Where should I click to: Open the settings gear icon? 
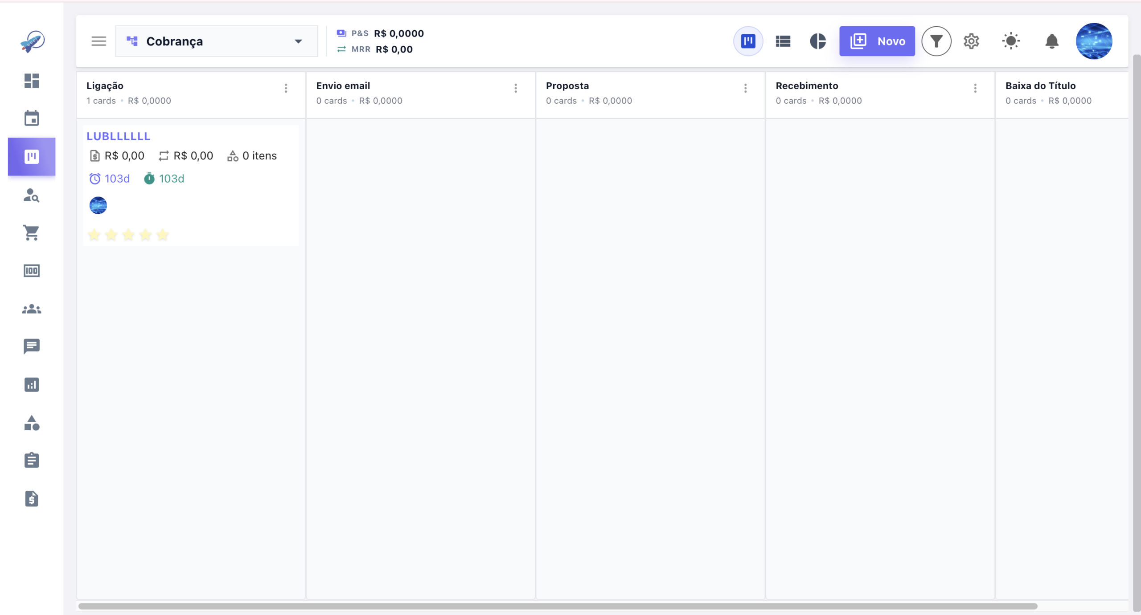pyautogui.click(x=972, y=41)
